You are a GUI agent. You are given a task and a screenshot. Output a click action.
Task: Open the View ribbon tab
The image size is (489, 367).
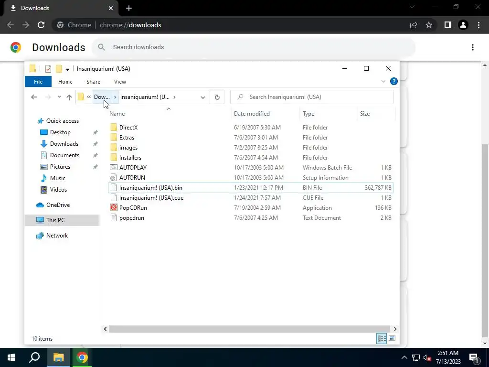(x=120, y=82)
